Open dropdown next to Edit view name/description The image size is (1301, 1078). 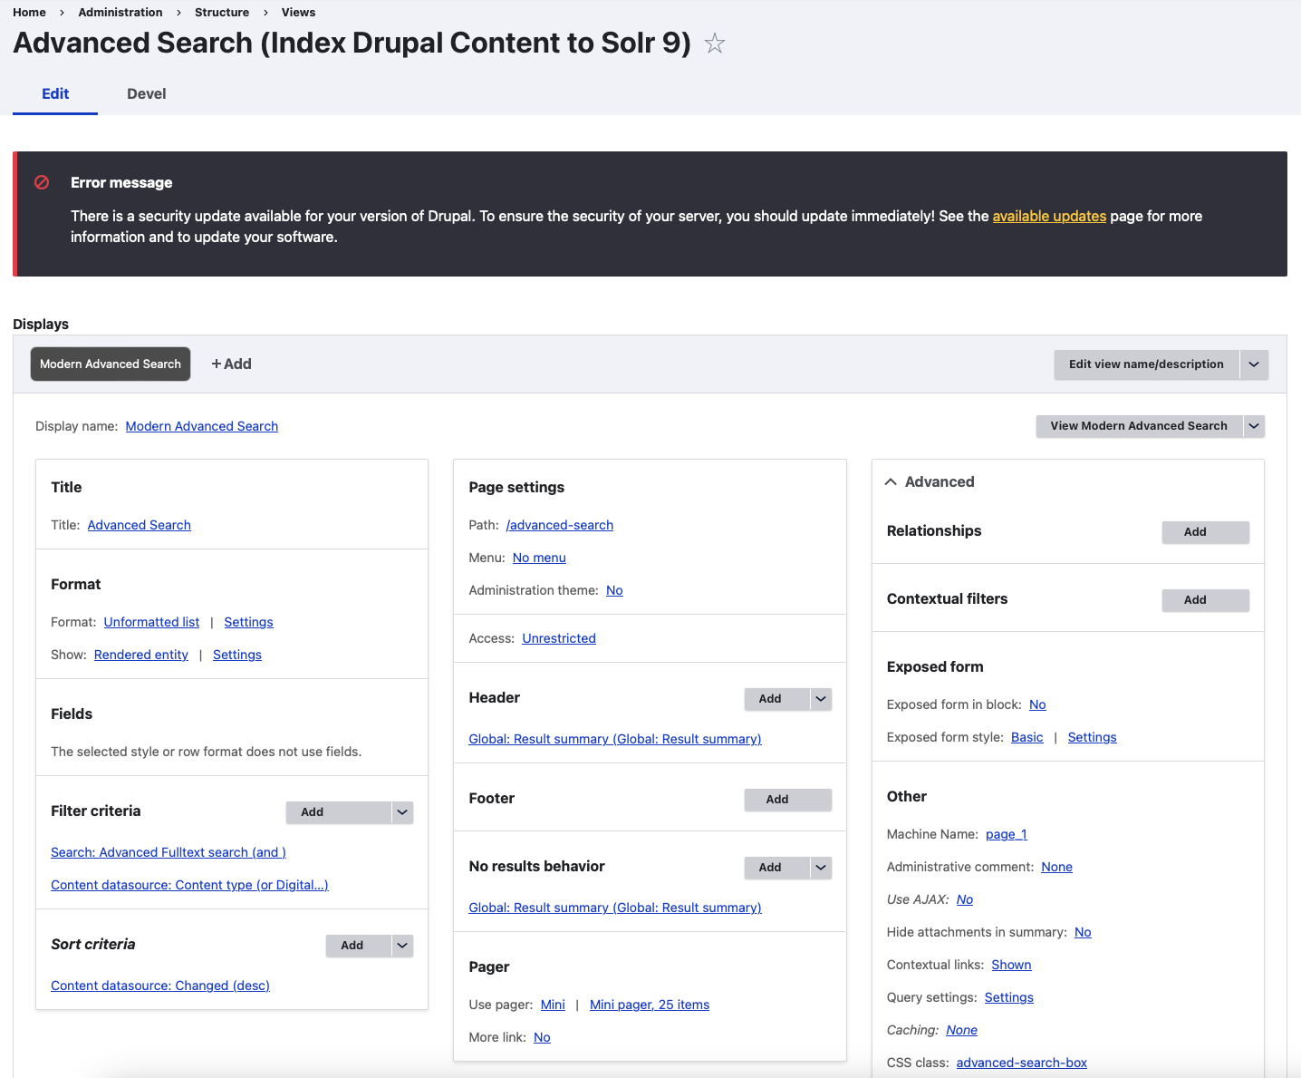coord(1254,364)
